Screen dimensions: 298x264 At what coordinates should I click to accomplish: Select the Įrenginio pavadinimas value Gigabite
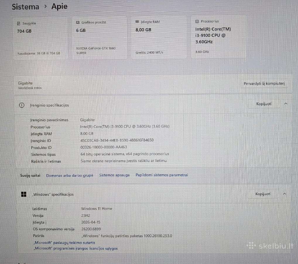88,120
